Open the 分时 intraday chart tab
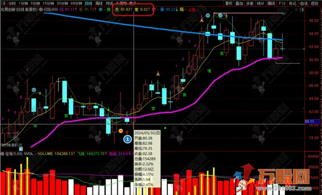This screenshot has width=322, height=195. point(12,4)
